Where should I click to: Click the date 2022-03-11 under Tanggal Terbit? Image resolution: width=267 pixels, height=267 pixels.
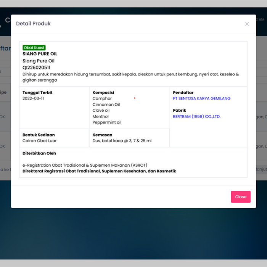pos(33,98)
